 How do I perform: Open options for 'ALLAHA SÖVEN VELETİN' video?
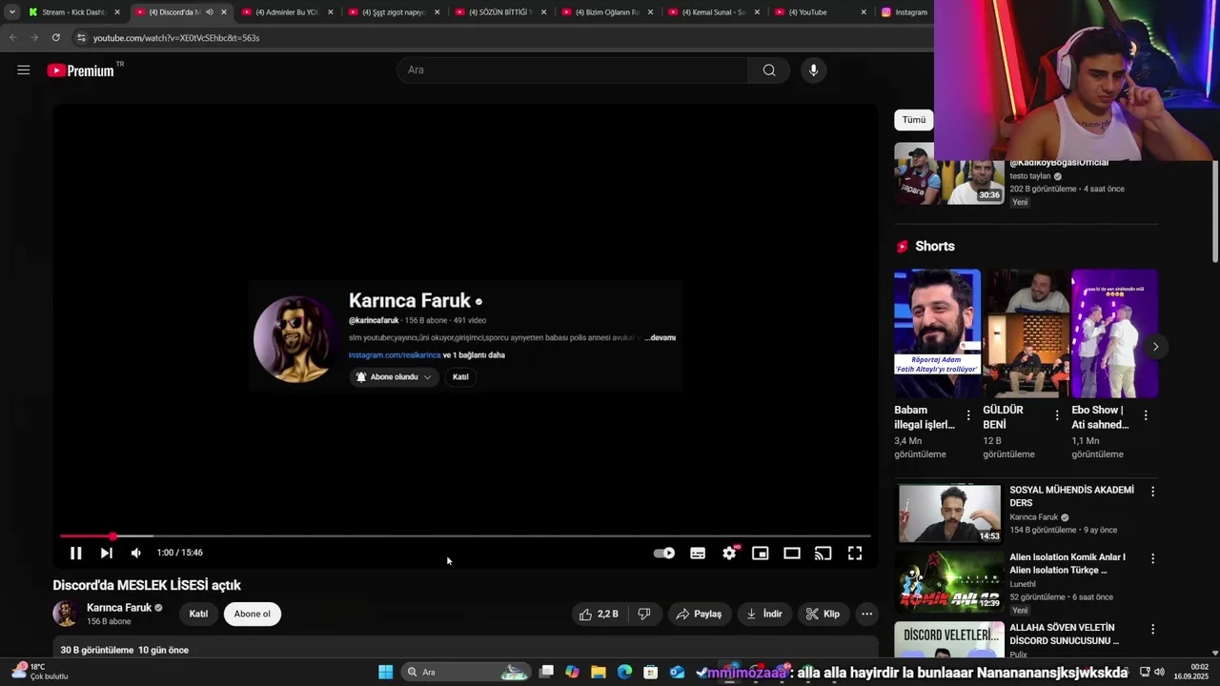pos(1152,630)
